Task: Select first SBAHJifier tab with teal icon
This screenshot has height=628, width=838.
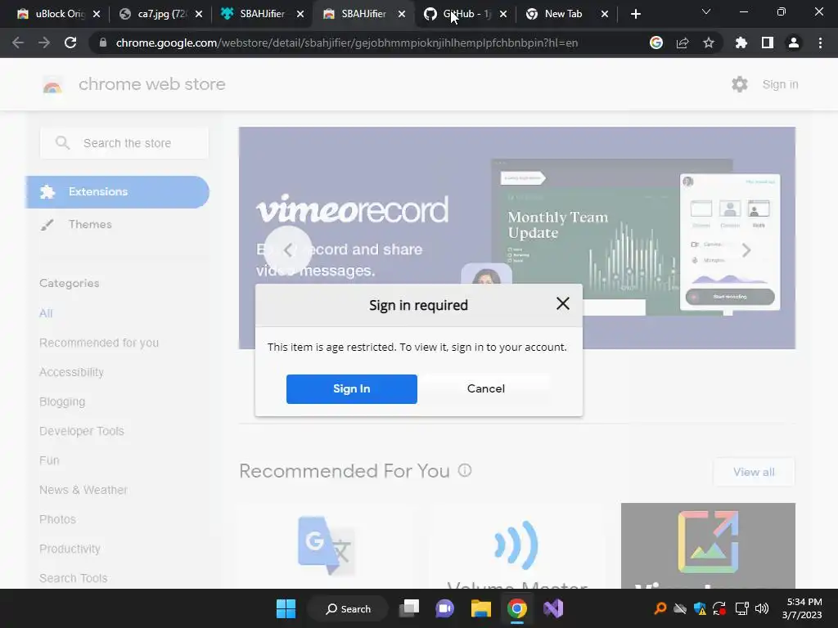Action: tap(255, 14)
